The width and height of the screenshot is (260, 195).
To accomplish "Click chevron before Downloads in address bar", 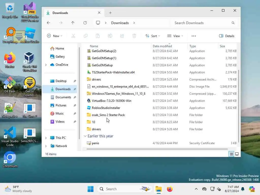I will tap(106, 23).
